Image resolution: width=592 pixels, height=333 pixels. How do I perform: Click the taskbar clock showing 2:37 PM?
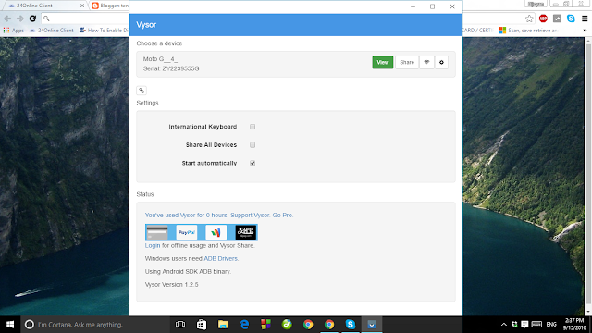click(574, 325)
